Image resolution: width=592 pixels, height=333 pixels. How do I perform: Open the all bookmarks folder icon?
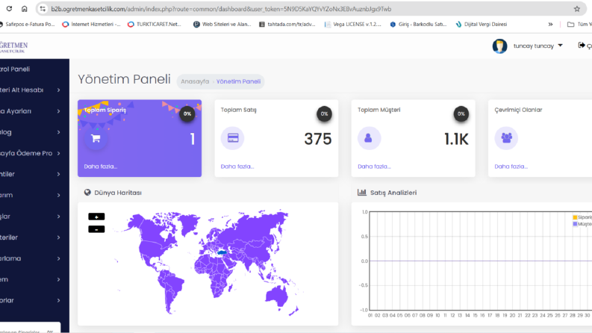pyautogui.click(x=571, y=24)
